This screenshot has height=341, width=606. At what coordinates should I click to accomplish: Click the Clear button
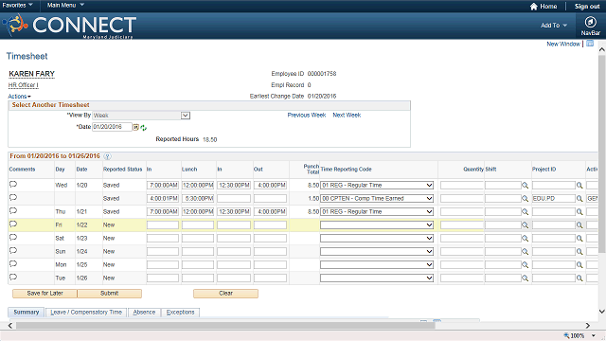click(225, 294)
